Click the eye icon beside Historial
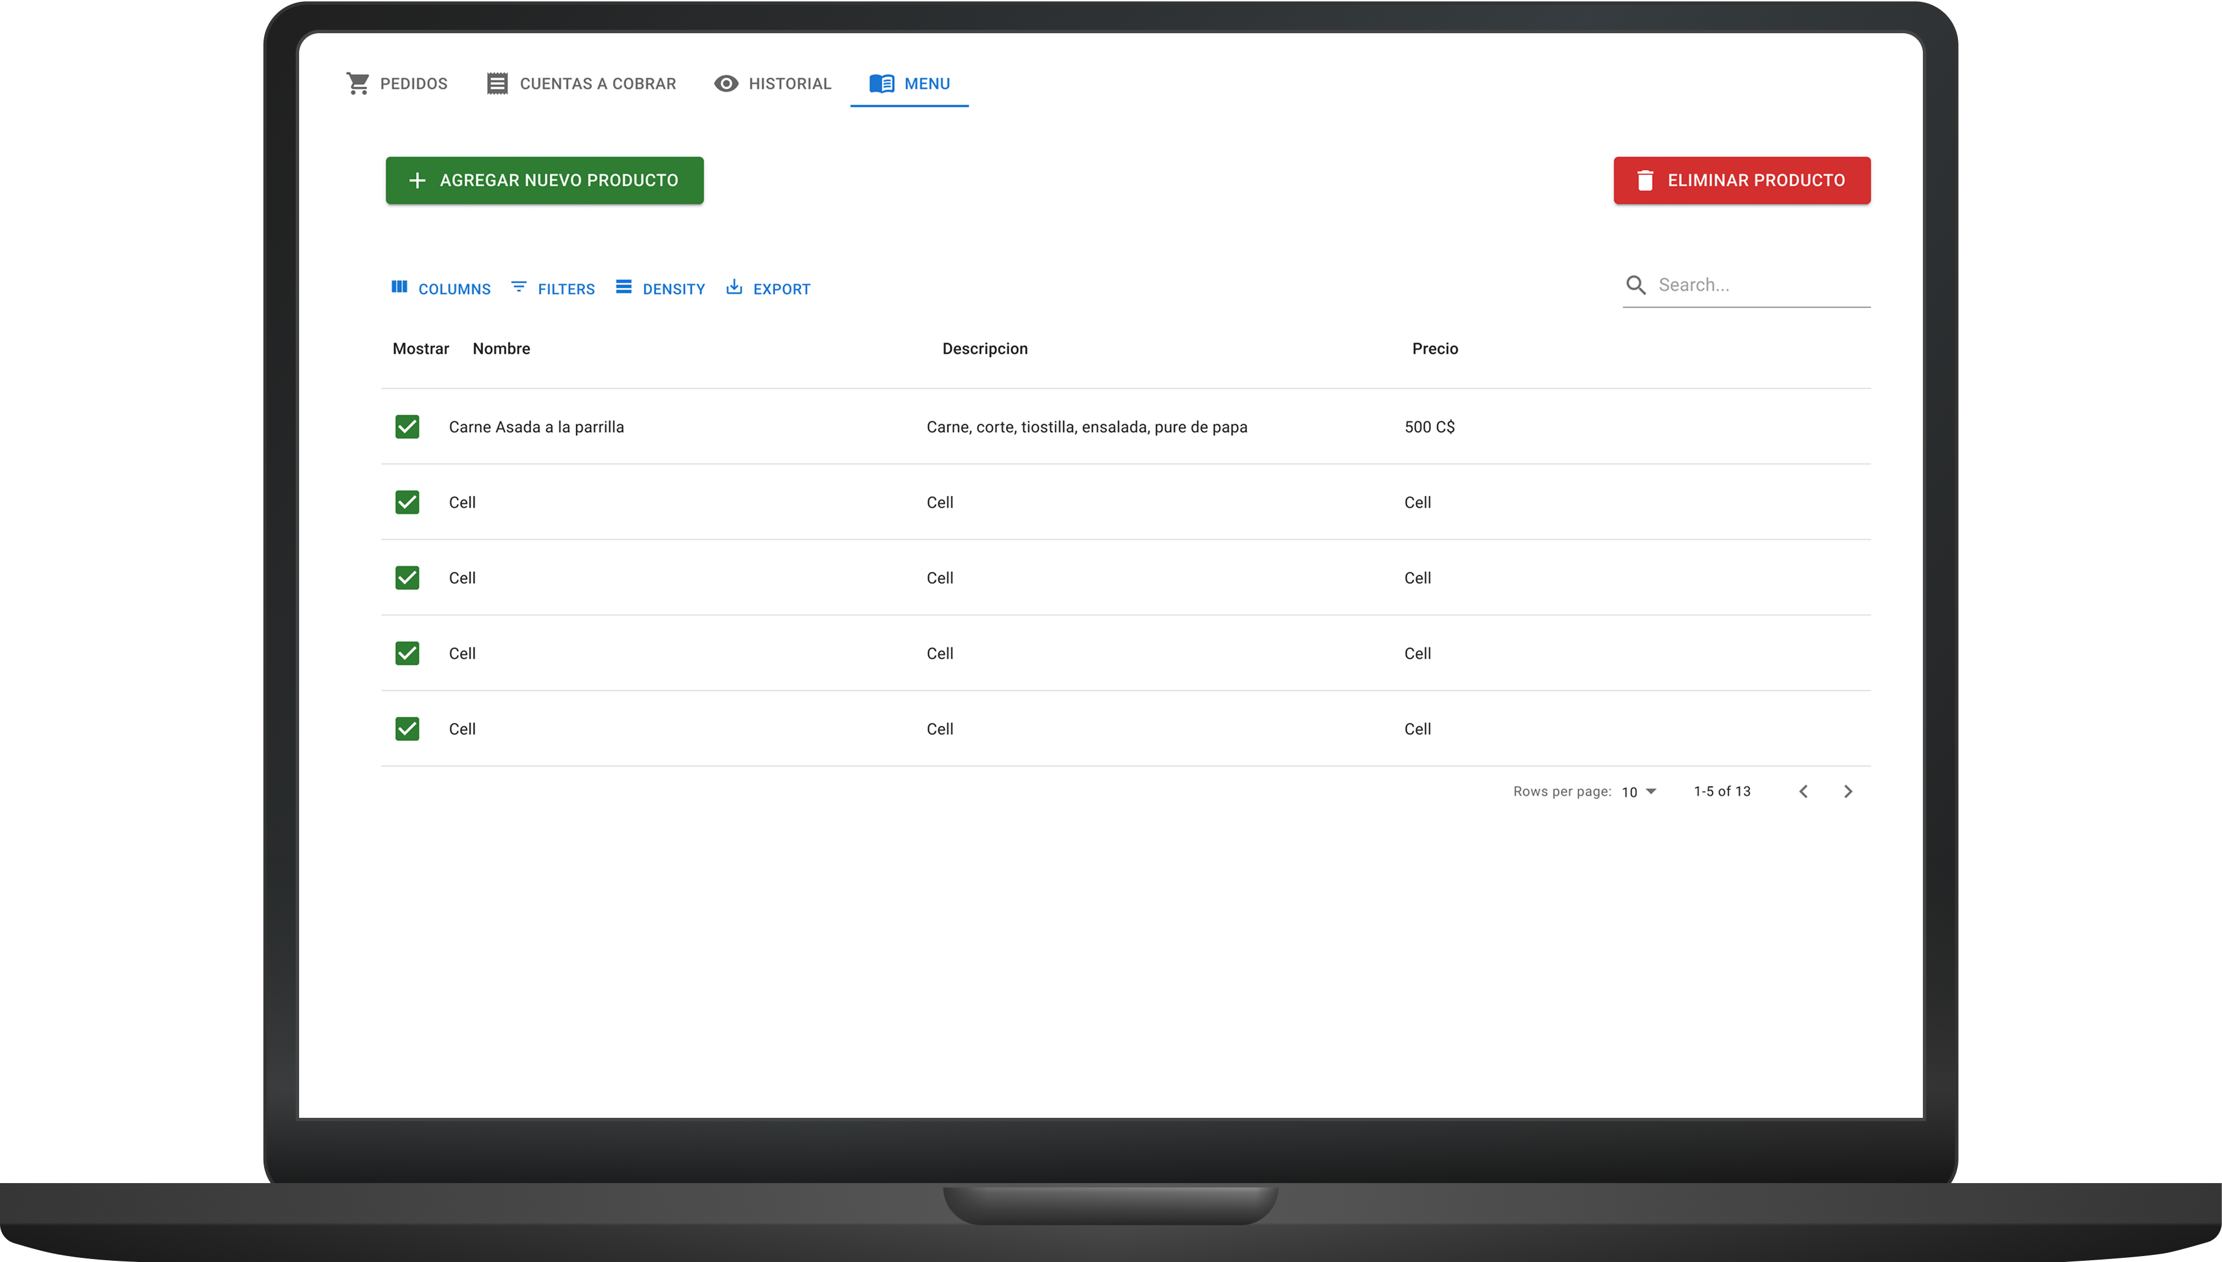2222x1262 pixels. point(726,83)
